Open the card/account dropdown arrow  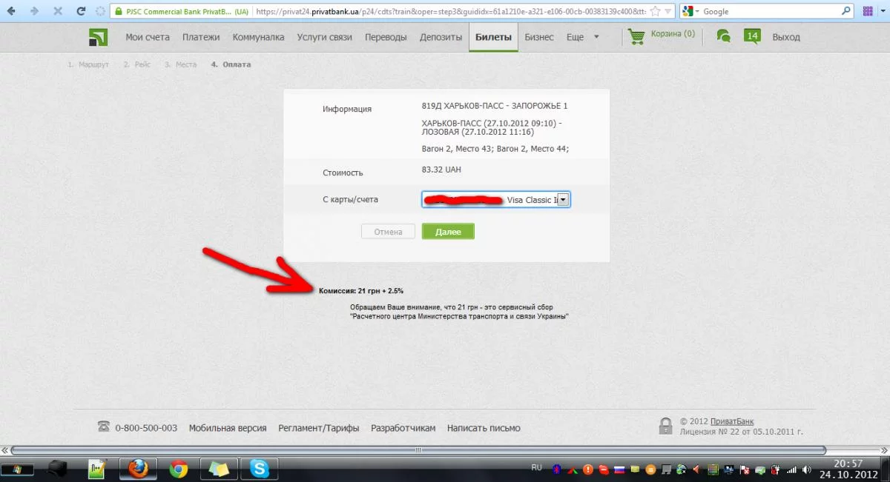pos(563,200)
